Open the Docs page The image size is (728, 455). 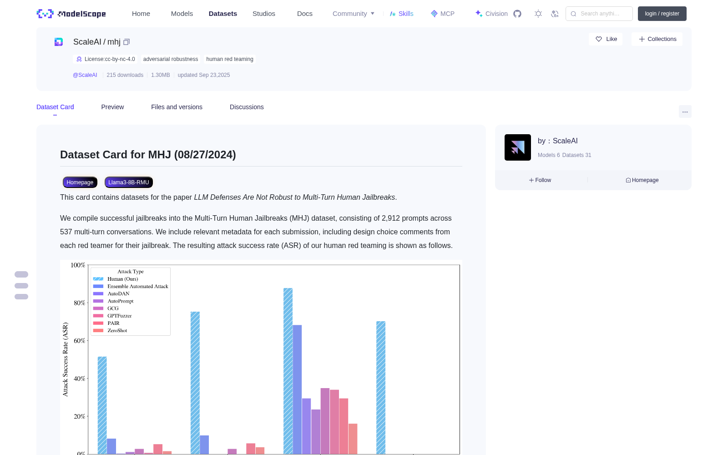(305, 14)
